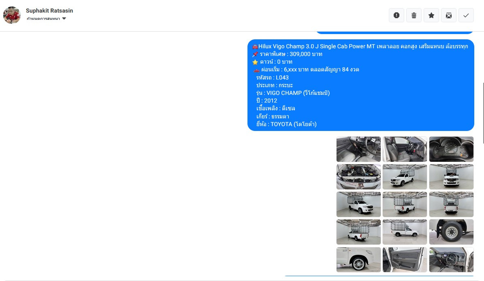Open Suphakit Ratsasin profile picture
The height and width of the screenshot is (281, 484).
[x=12, y=15]
